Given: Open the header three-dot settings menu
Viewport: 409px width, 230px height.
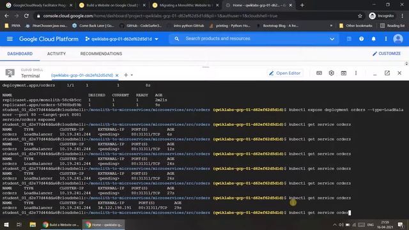Looking at the screenshot, I should tap(386, 39).
